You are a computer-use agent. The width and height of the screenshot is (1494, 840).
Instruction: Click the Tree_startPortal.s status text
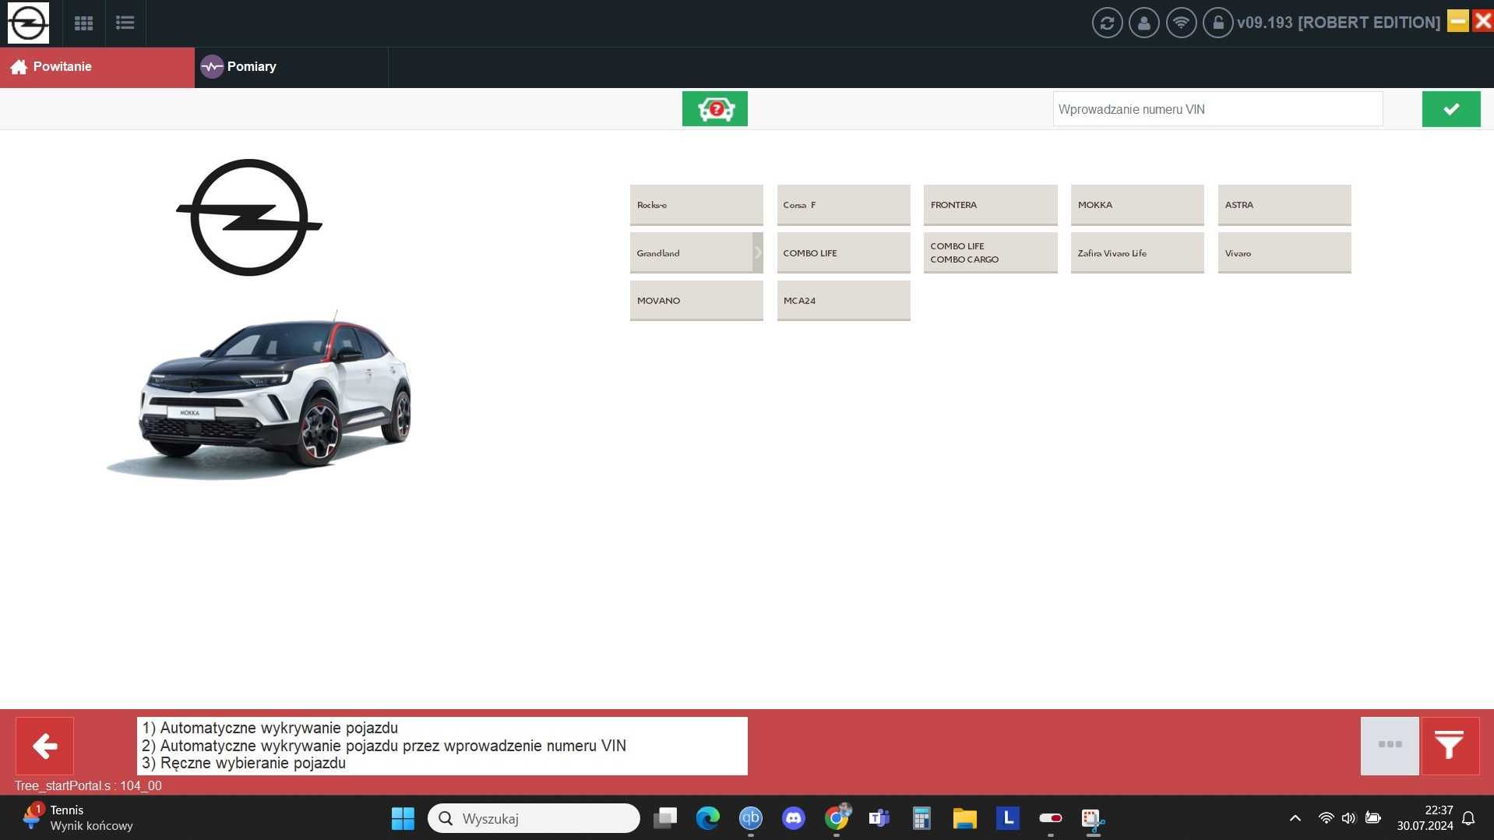click(x=88, y=785)
